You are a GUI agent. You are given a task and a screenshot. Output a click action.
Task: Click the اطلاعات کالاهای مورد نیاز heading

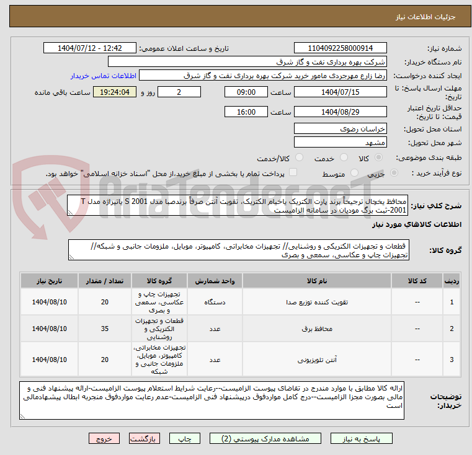[417, 224]
